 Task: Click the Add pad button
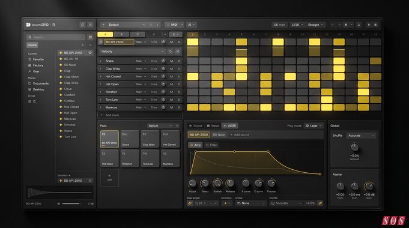coord(109,178)
